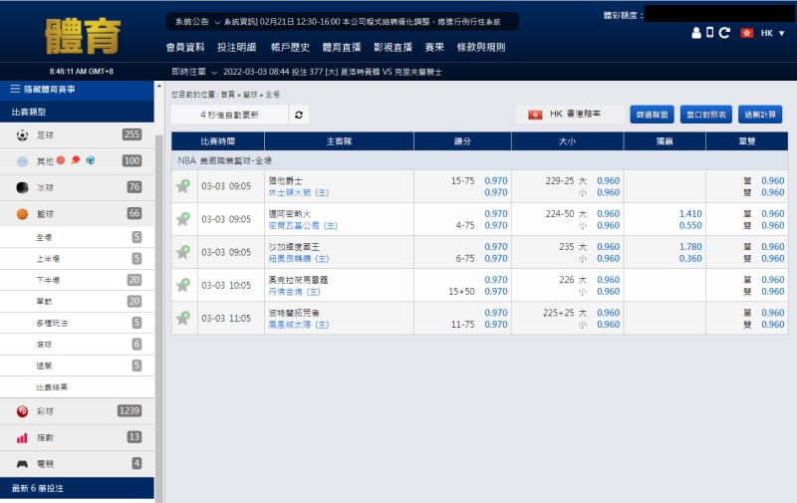Click the bar chart icon for 指數
The image size is (797, 503).
pos(22,437)
